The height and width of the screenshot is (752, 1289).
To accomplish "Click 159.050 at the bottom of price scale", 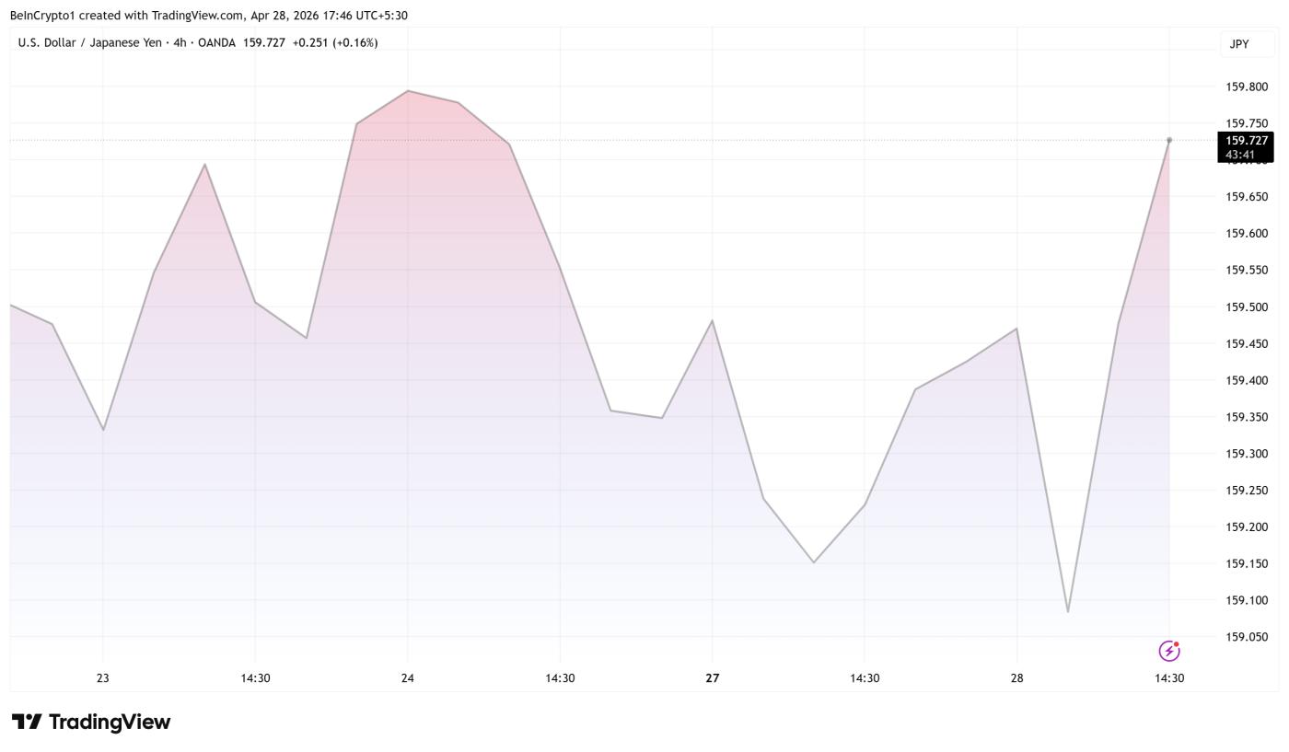I will [1245, 636].
